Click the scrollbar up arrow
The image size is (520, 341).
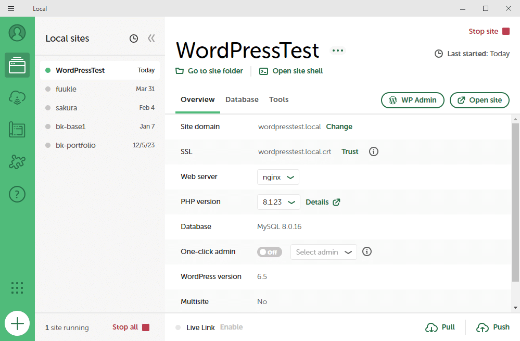pos(515,119)
